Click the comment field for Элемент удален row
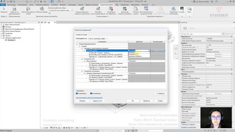235x132 pixels. point(158,51)
